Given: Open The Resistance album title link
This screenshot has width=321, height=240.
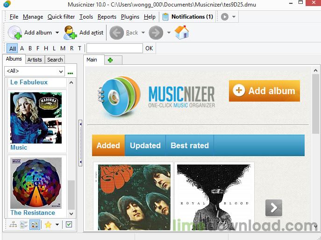Looking at the screenshot, I should tap(33, 213).
